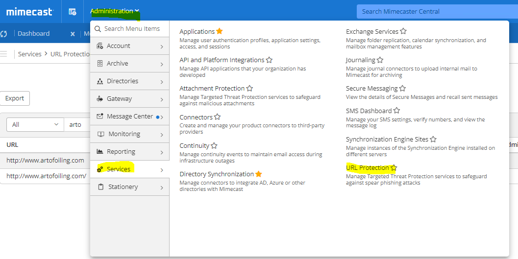Expand Gateway submenu chevron
The image size is (518, 259).
pyautogui.click(x=162, y=100)
